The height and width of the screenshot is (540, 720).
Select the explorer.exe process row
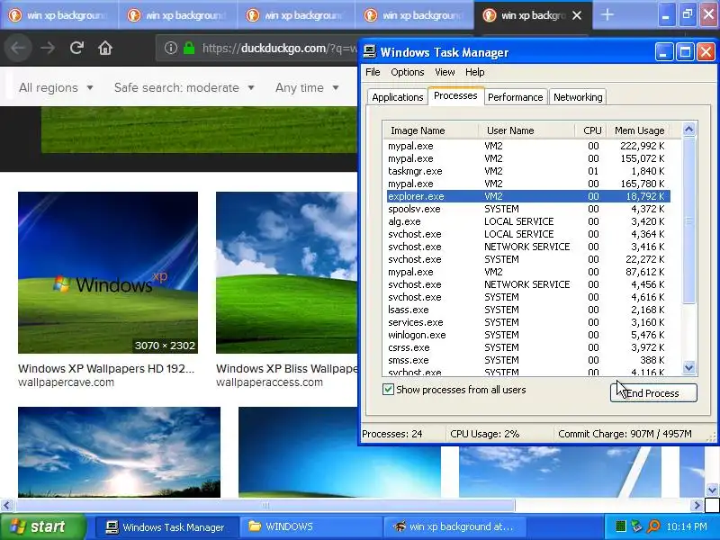[x=527, y=196]
